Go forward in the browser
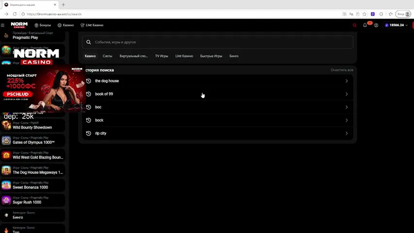Image resolution: width=414 pixels, height=233 pixels. click(x=6, y=14)
